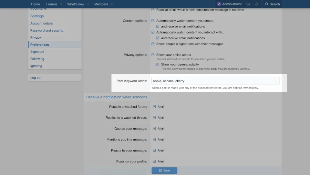
Task: Go to the Home menu item
Action: click(36, 4)
